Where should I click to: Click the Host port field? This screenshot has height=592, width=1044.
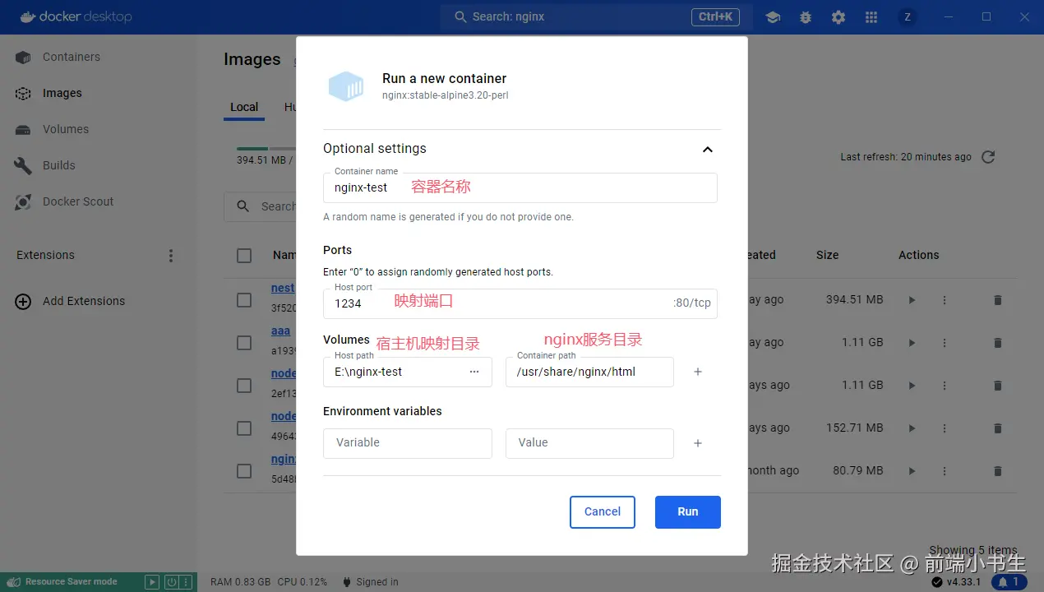click(x=520, y=303)
